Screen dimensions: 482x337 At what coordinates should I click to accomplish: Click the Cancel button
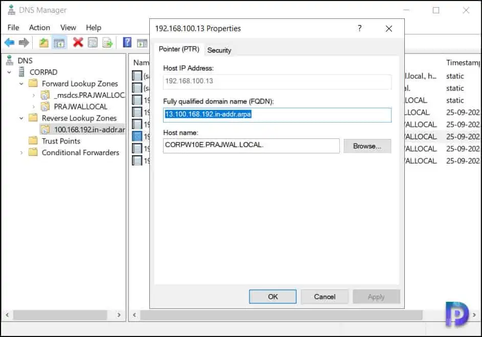coord(325,297)
